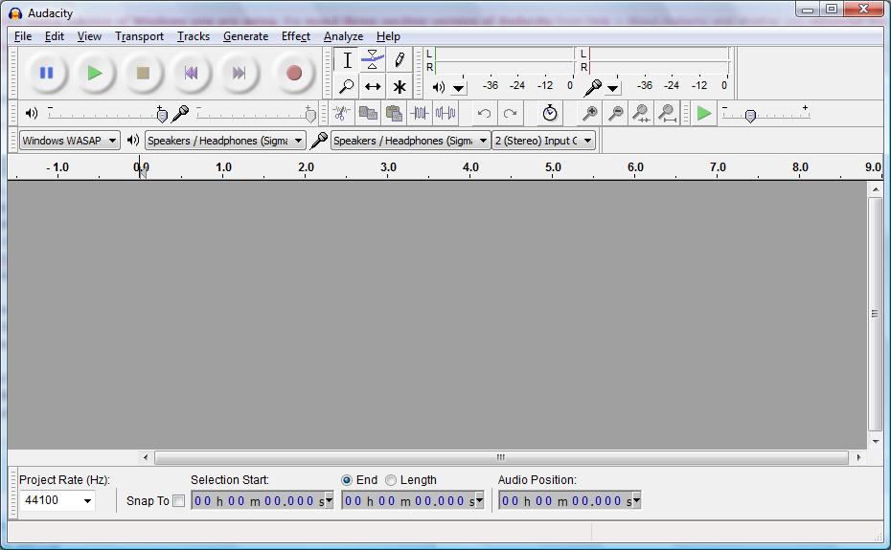
Task: Redo the last undone action
Action: (x=511, y=114)
